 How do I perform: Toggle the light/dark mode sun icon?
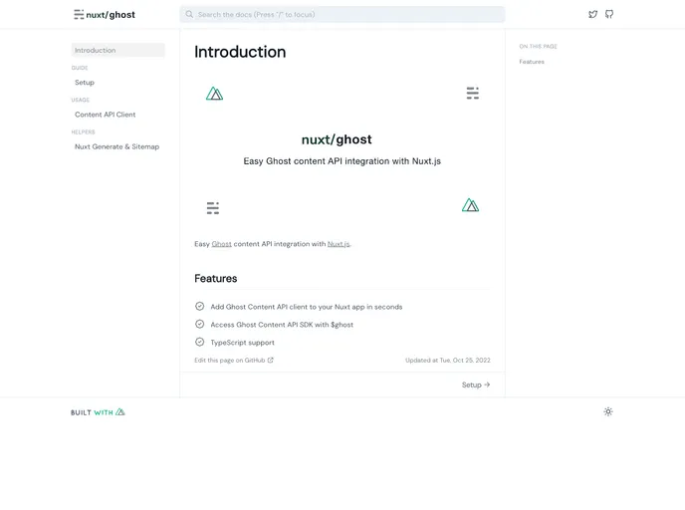pyautogui.click(x=608, y=411)
